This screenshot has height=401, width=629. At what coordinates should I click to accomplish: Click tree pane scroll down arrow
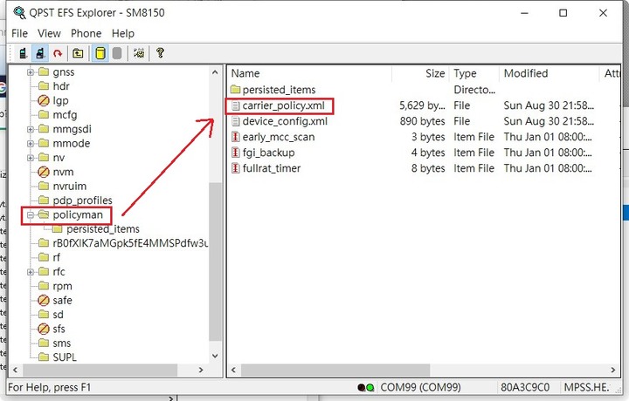(215, 356)
